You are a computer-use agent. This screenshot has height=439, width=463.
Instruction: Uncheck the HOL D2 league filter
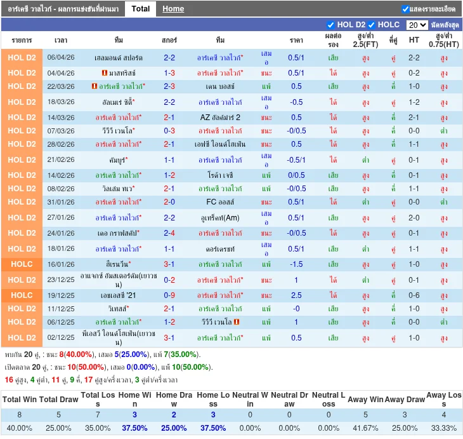click(330, 25)
